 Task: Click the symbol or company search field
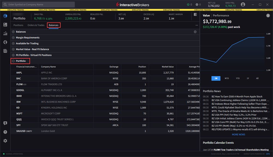pos(39,5)
